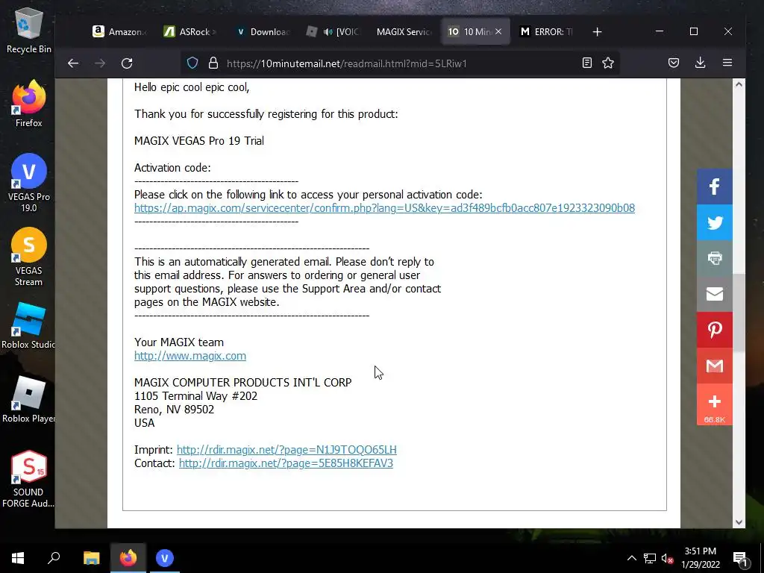Click the 'Reno, NV 89502' text
The width and height of the screenshot is (764, 573).
point(175,410)
